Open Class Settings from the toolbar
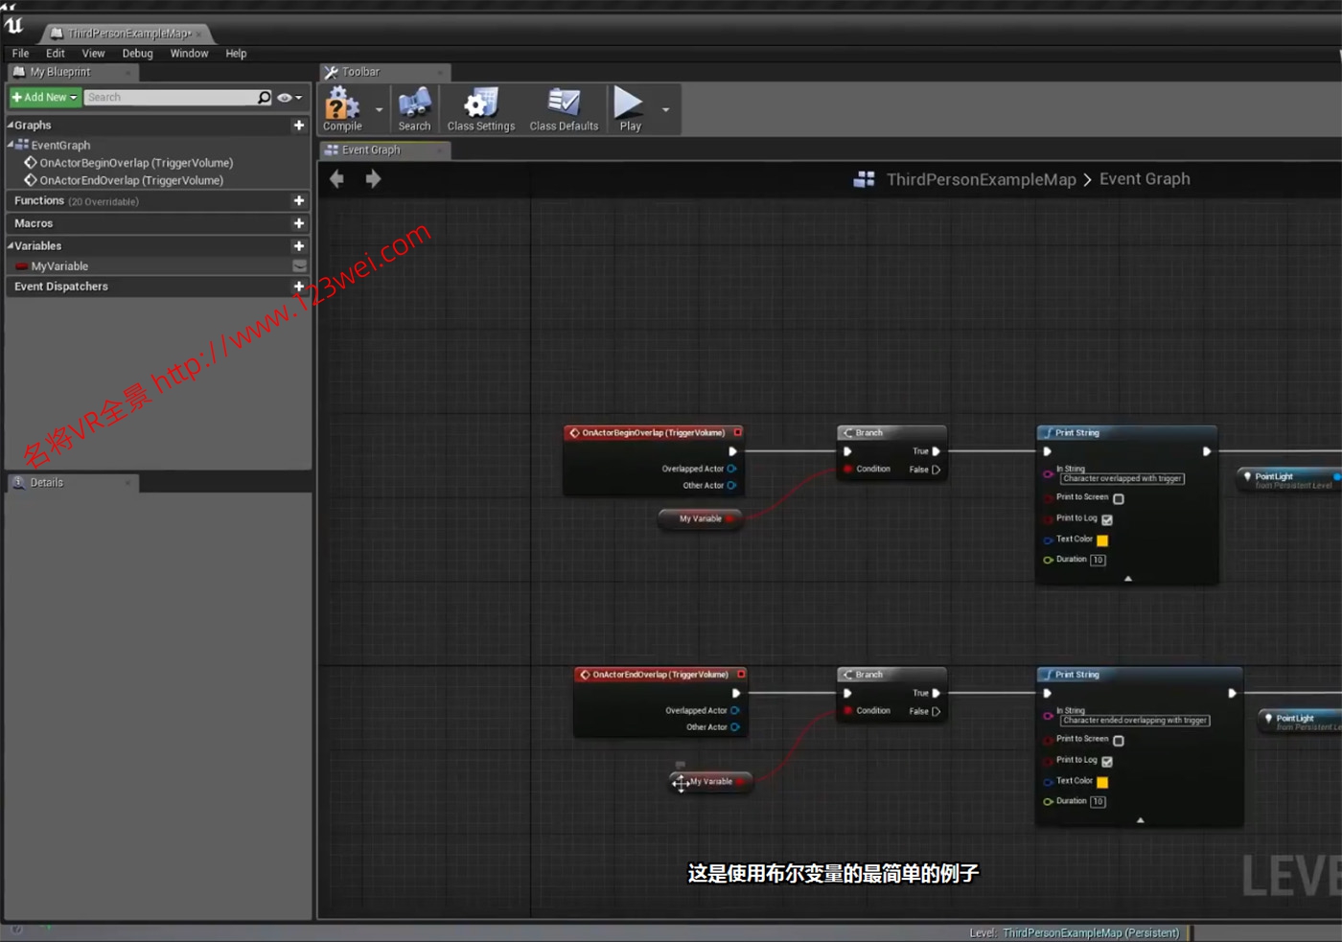Screen dimensions: 1342x942 click(x=480, y=107)
